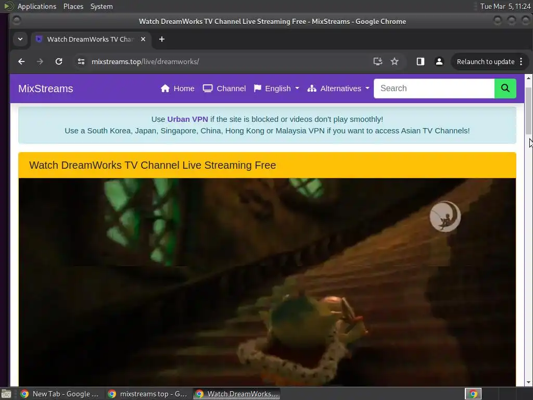
Task: Click the Watch DreamWorks taskbar entry
Action: [237, 394]
